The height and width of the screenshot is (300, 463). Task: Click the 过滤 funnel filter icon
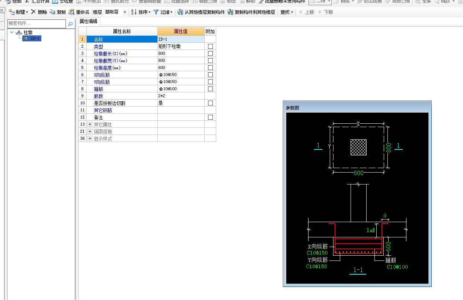point(156,12)
